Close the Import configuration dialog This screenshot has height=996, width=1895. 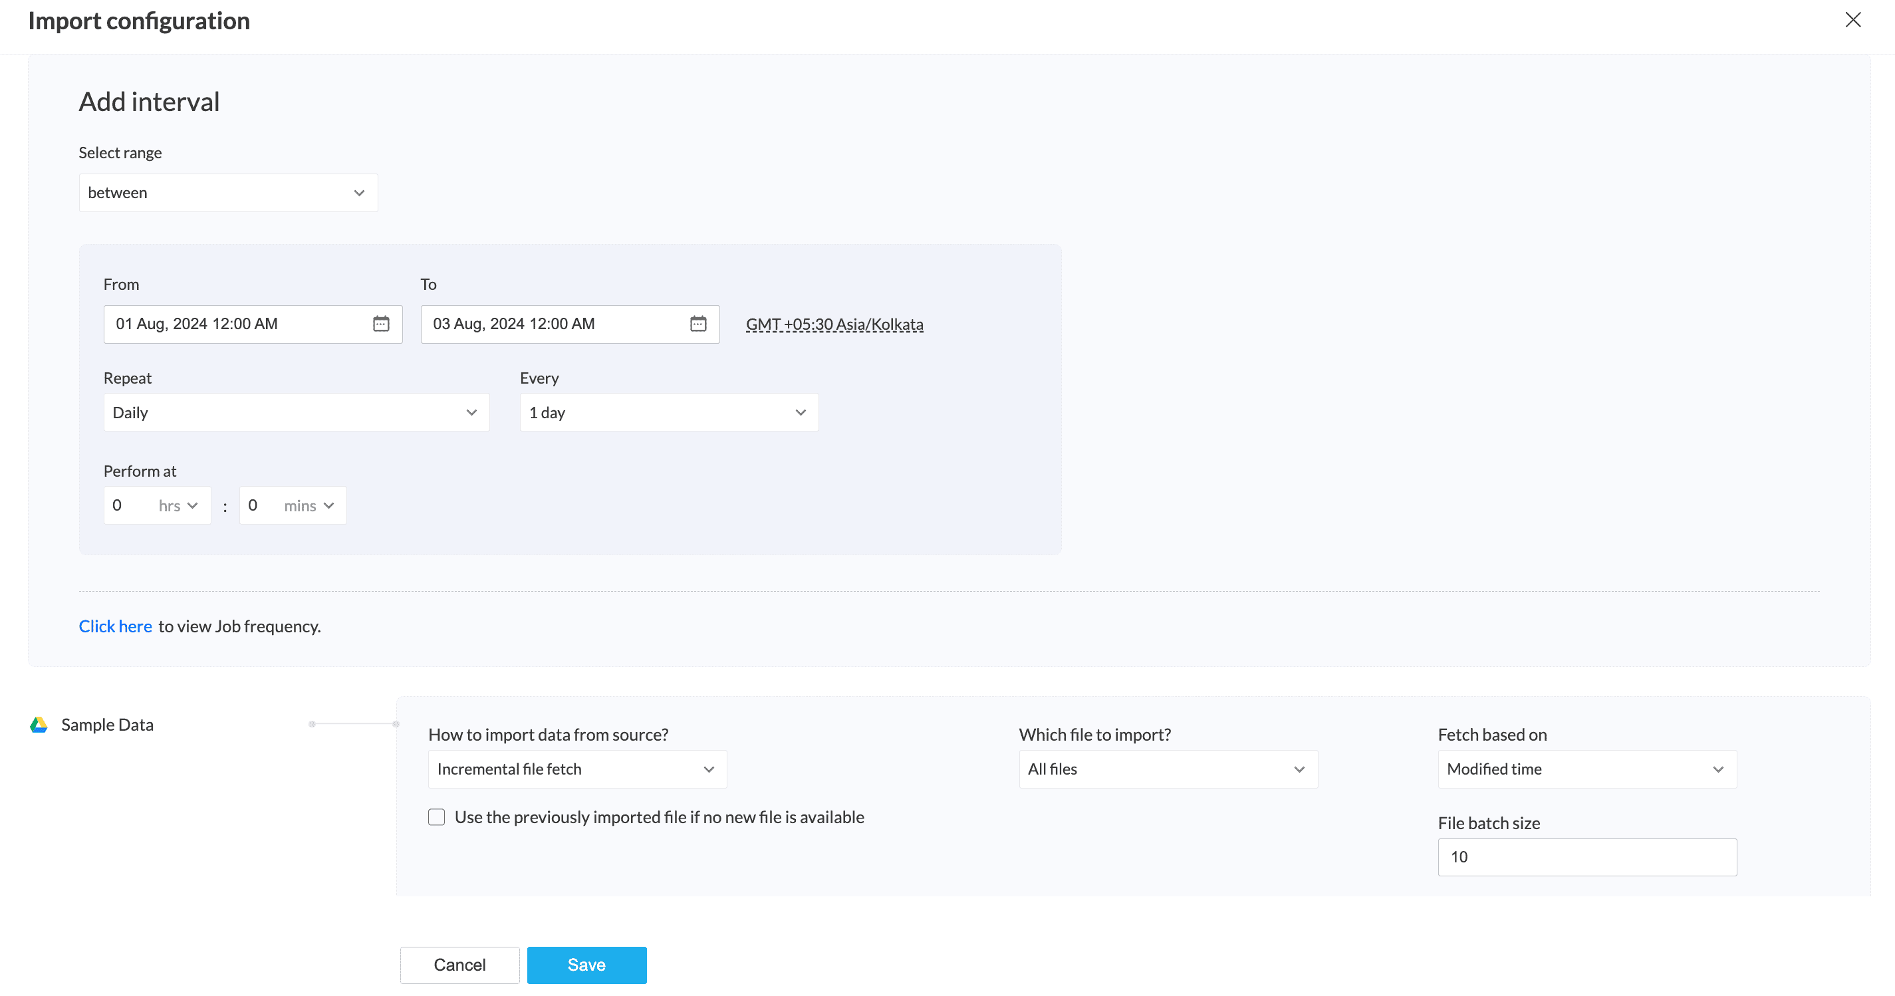1852,20
